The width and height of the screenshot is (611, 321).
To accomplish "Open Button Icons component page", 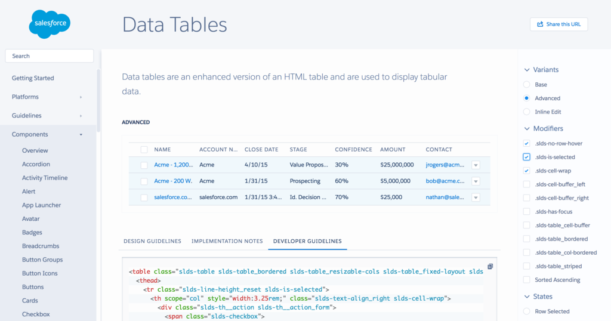I will pos(40,273).
